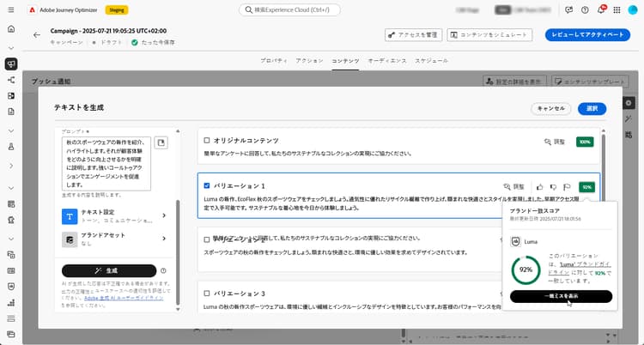This screenshot has height=345, width=644.
Task: Click the Staging environment badge
Action: tap(117, 9)
